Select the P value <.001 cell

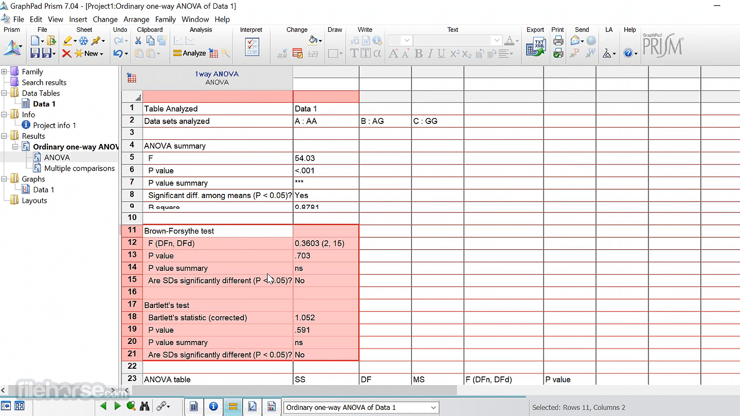point(326,171)
